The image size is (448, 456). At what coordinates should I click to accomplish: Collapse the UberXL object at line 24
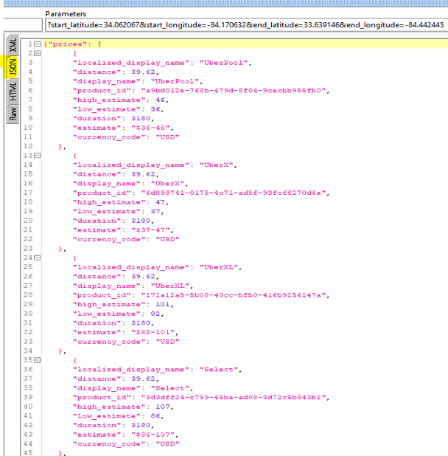(x=37, y=258)
